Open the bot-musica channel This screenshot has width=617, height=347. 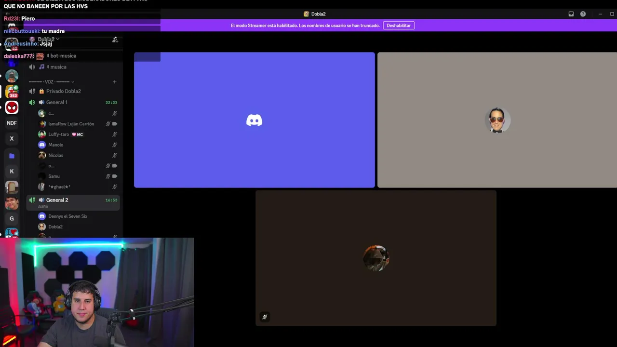63,56
